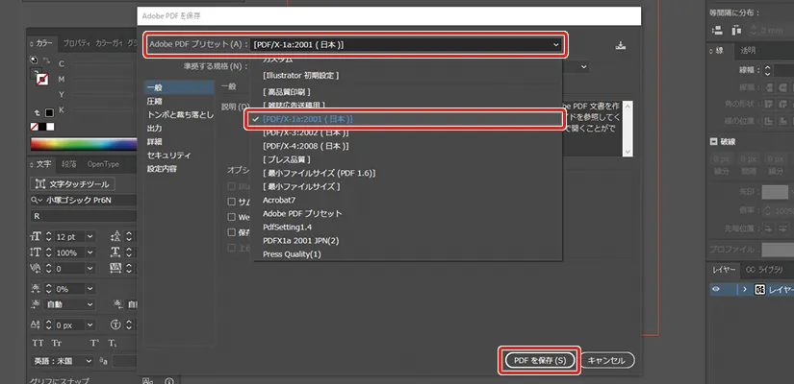This screenshot has height=384, width=794.
Task: Toggle the fourth options checkbox starting with 保
Action: (x=231, y=232)
